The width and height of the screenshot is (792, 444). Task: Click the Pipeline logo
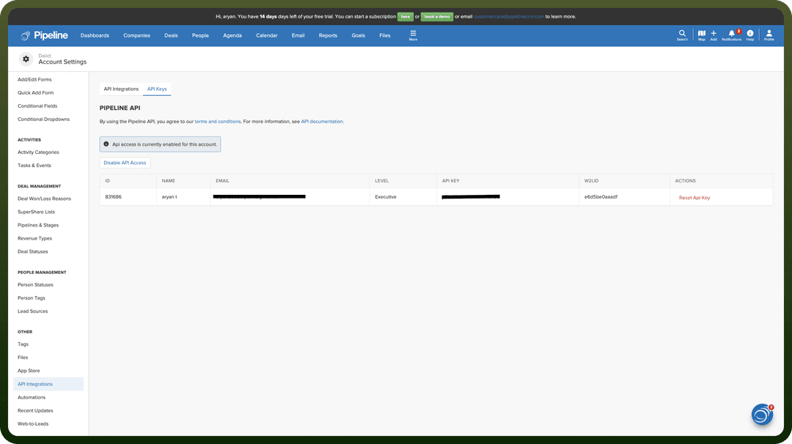point(45,35)
